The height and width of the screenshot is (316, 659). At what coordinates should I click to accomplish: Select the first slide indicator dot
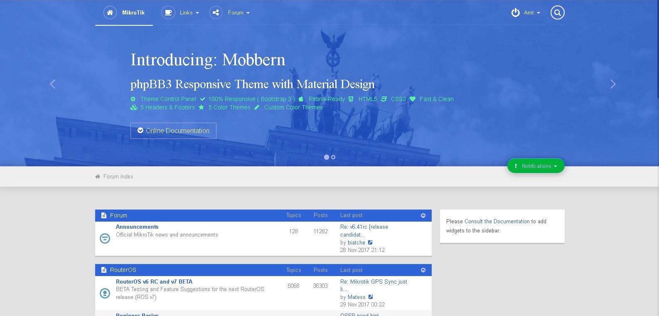point(327,157)
